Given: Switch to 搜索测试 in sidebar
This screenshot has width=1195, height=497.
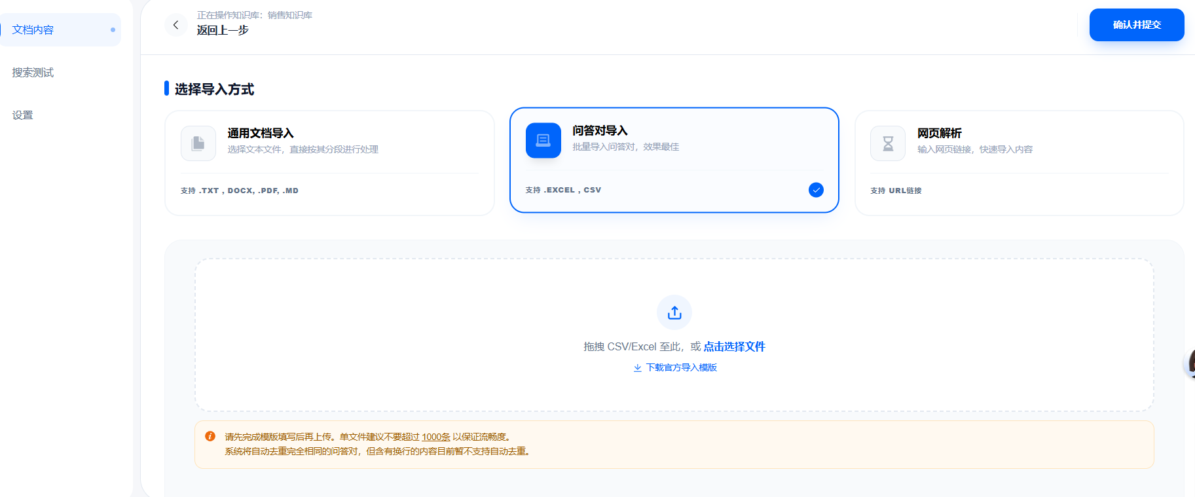Looking at the screenshot, I should 33,73.
